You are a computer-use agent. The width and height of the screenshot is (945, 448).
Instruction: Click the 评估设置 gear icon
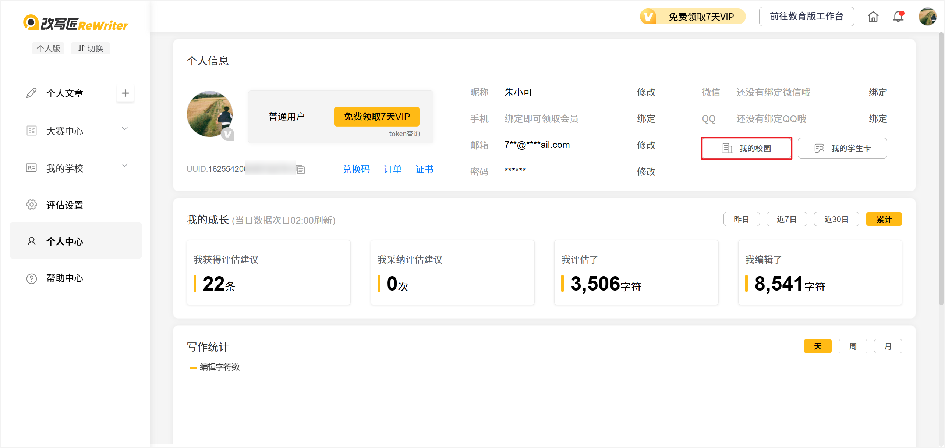click(32, 205)
